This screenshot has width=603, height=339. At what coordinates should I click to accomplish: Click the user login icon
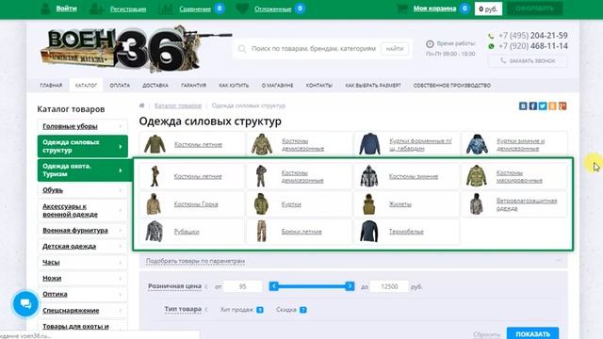coord(45,8)
